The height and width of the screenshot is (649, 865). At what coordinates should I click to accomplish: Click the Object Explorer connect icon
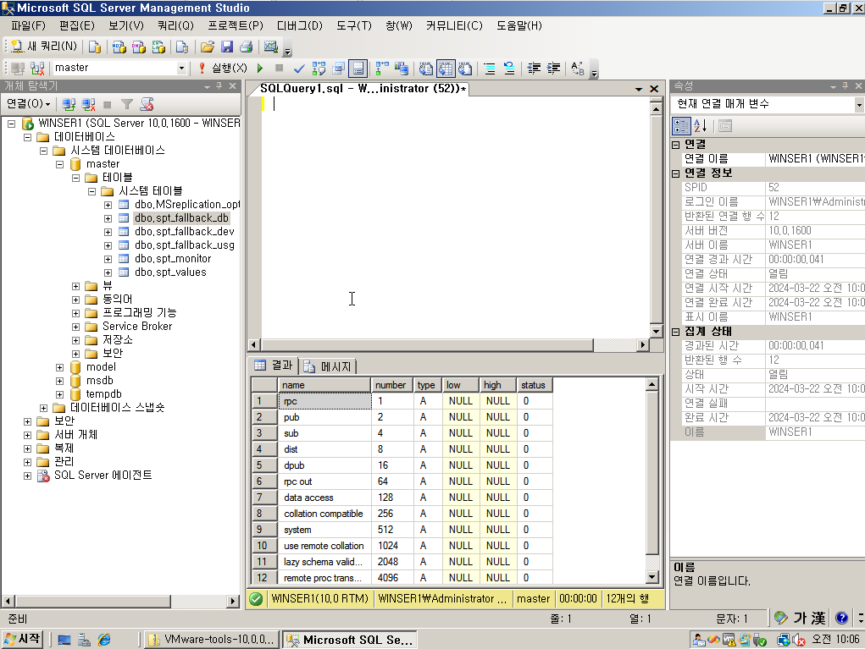coord(69,104)
